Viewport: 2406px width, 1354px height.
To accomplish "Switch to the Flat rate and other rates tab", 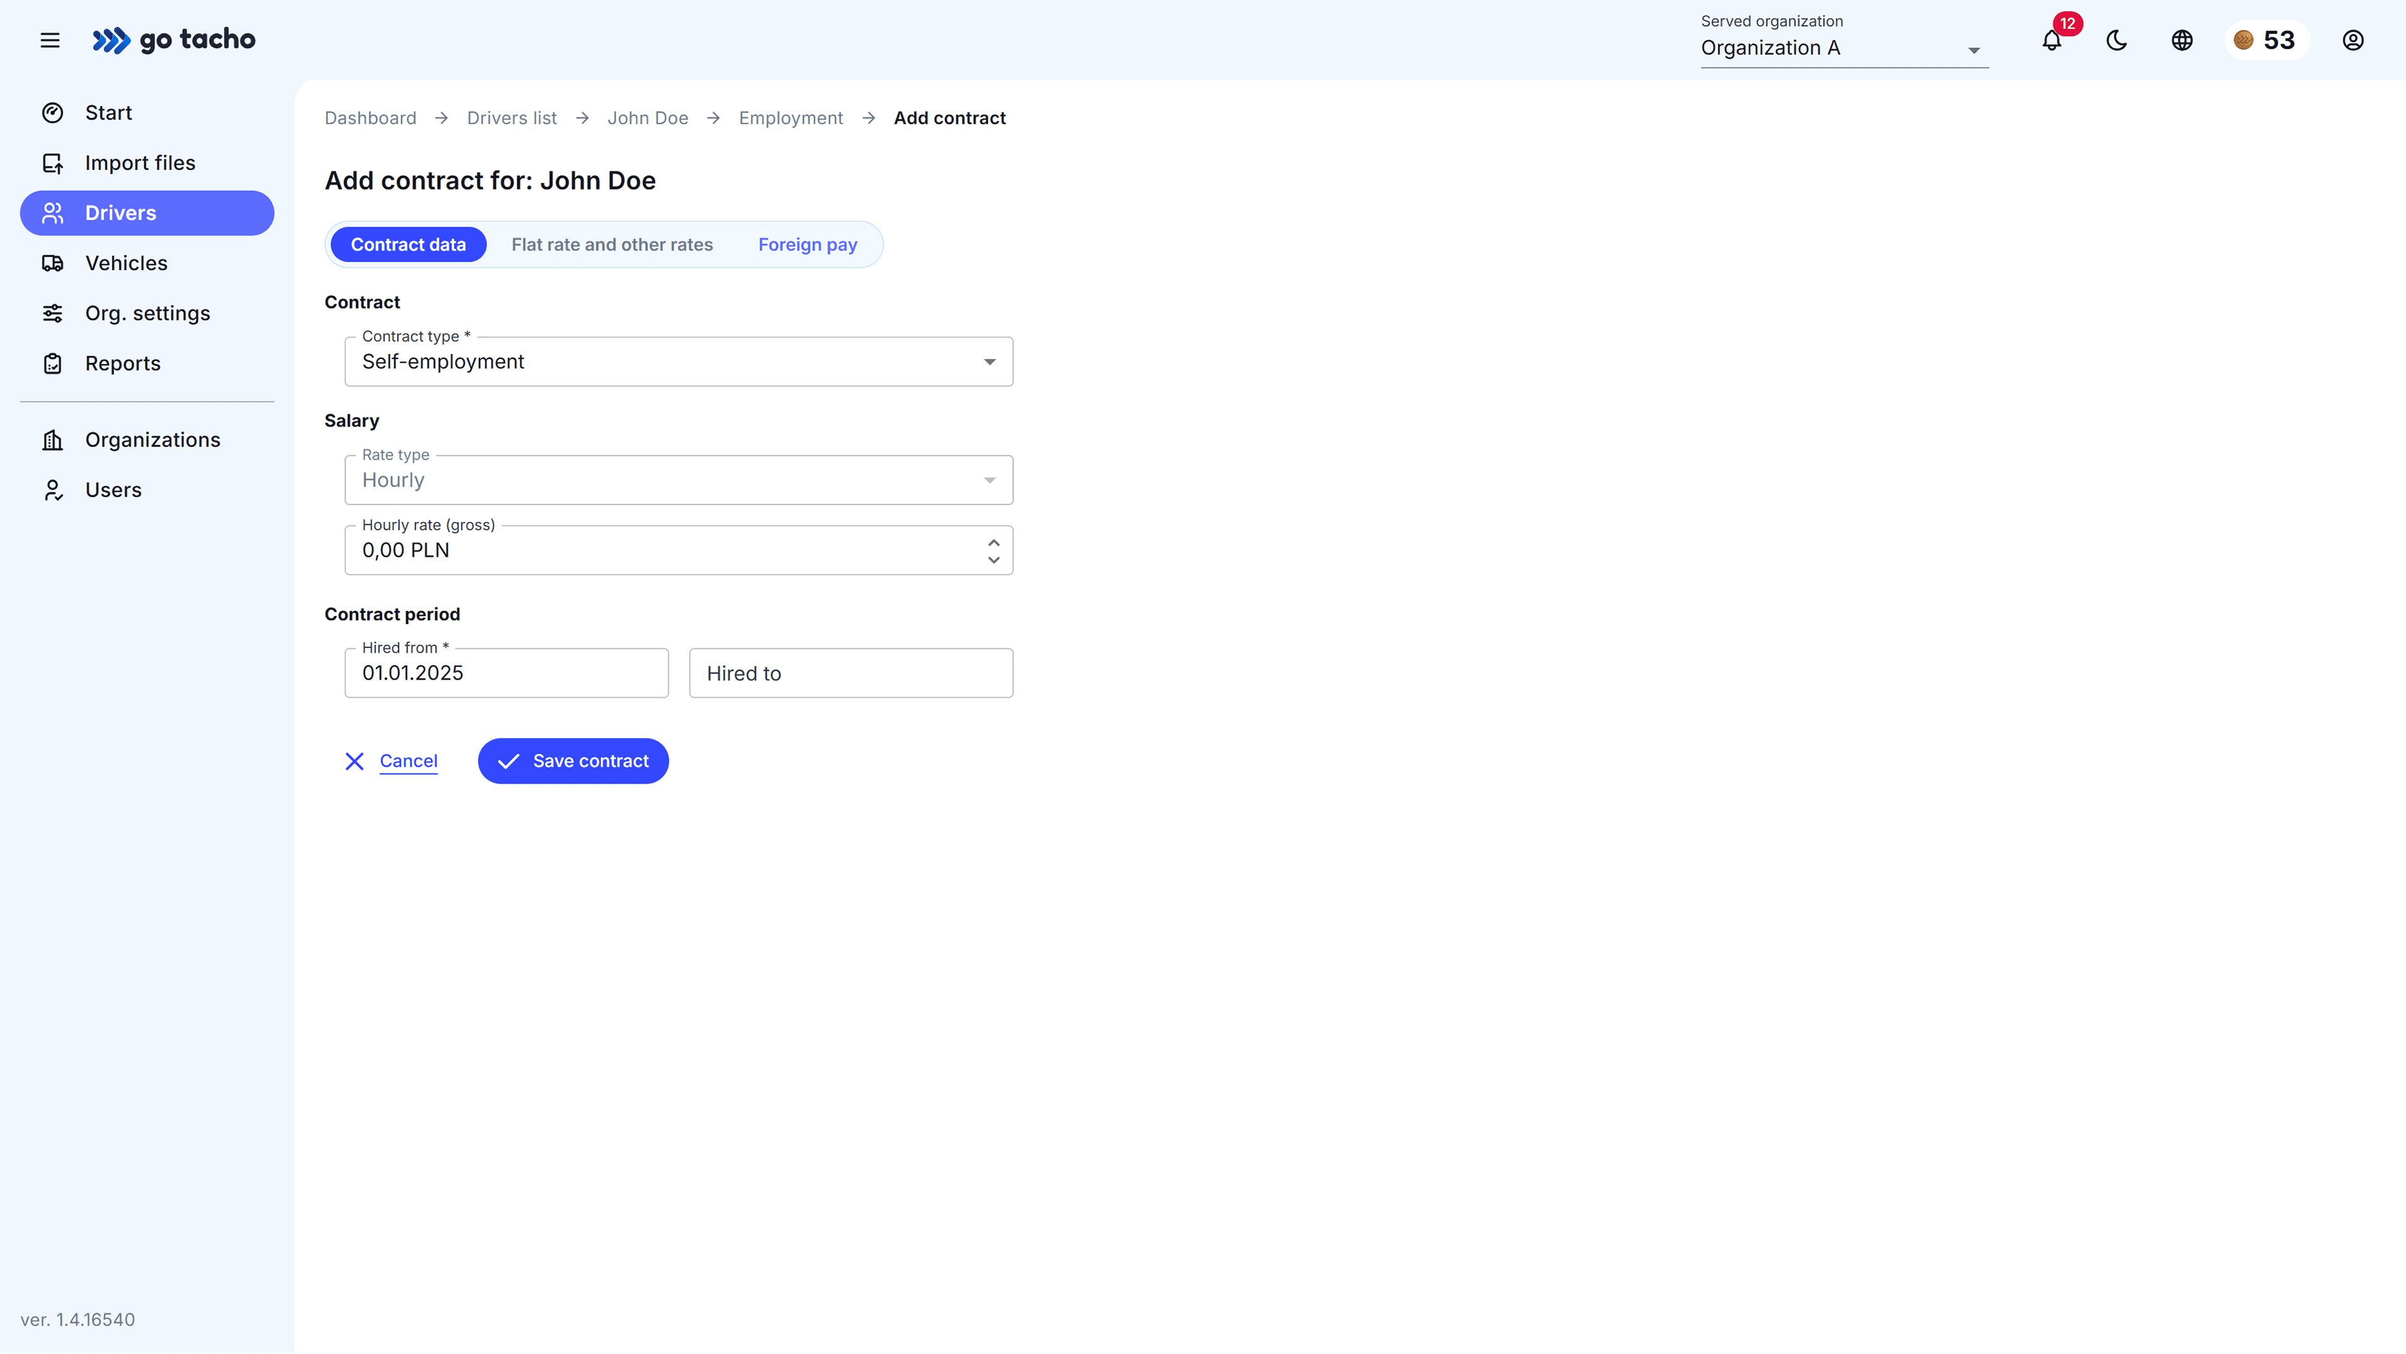I will pos(612,244).
